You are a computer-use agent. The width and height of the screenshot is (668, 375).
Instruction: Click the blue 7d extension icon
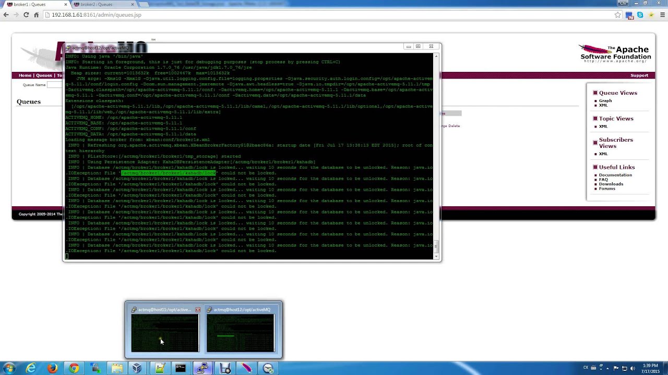629,15
